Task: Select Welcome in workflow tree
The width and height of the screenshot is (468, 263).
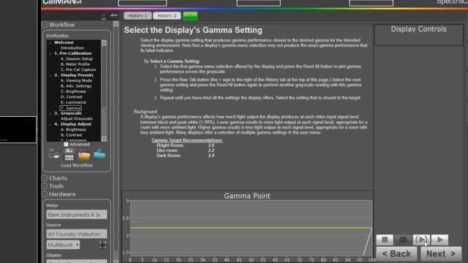Action: [x=64, y=42]
